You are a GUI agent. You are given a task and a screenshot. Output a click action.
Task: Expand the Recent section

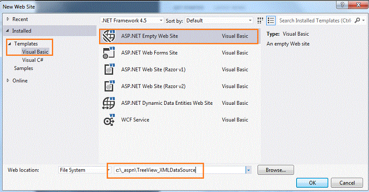pos(8,19)
